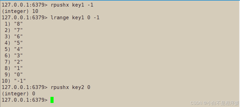Screen dimensions: 240x107
Task: Click the first line's 127.0.0.1:6379> prompt
Action: (24, 5)
